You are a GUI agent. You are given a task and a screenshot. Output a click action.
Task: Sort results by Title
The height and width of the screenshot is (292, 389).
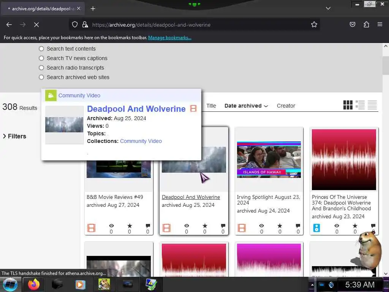pos(211,106)
